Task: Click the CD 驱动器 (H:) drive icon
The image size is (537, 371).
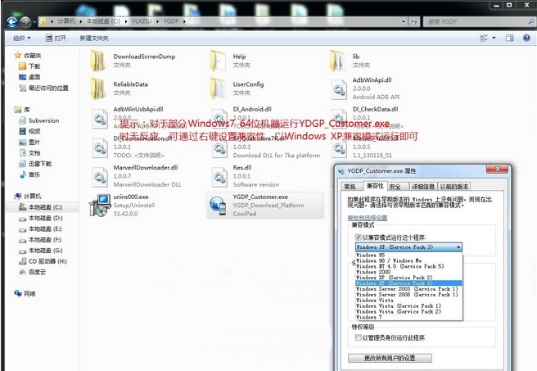Action: 23,261
